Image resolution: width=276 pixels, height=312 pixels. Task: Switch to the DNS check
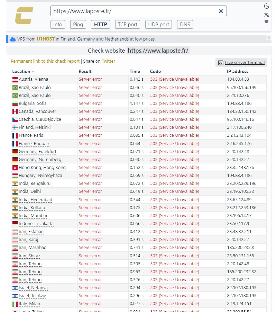185,24
